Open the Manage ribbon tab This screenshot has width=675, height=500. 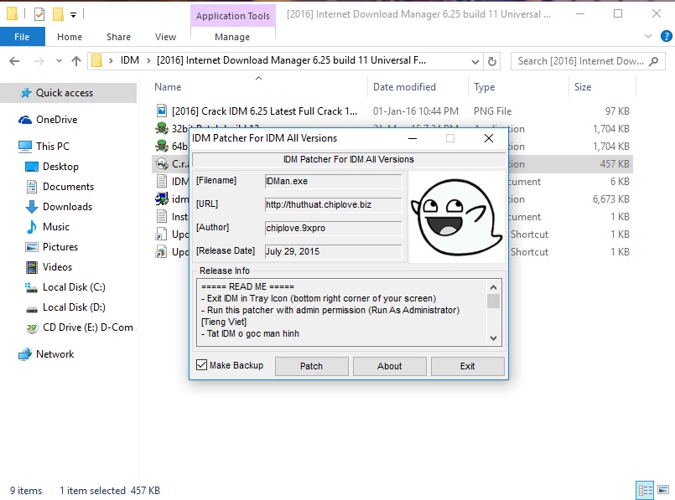coord(232,37)
